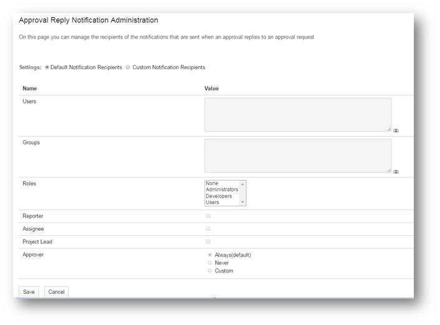
Task: Choose Custom for the Approver setting
Action: (210, 271)
